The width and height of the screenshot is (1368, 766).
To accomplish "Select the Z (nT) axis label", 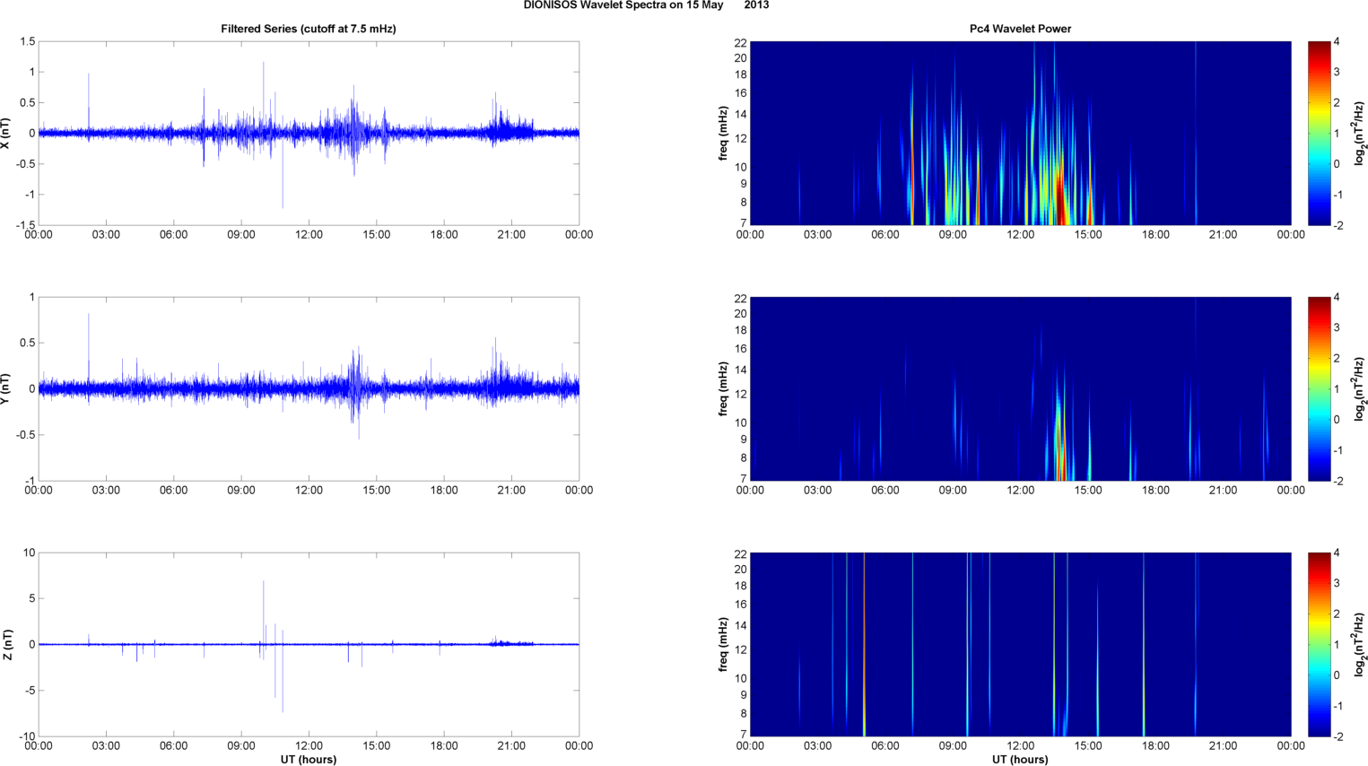I will [6, 644].
